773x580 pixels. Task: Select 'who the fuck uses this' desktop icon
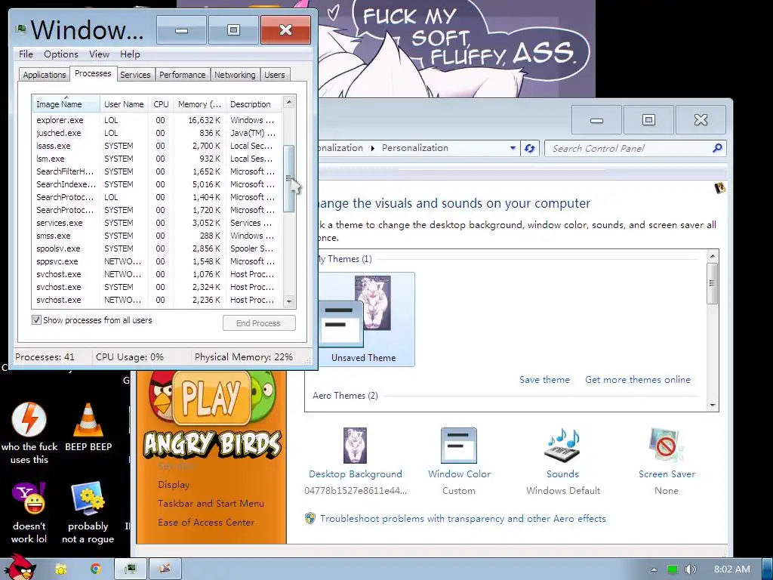29,433
